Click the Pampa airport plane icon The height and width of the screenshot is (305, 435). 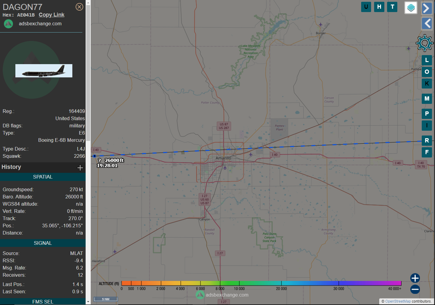tap(408, 48)
